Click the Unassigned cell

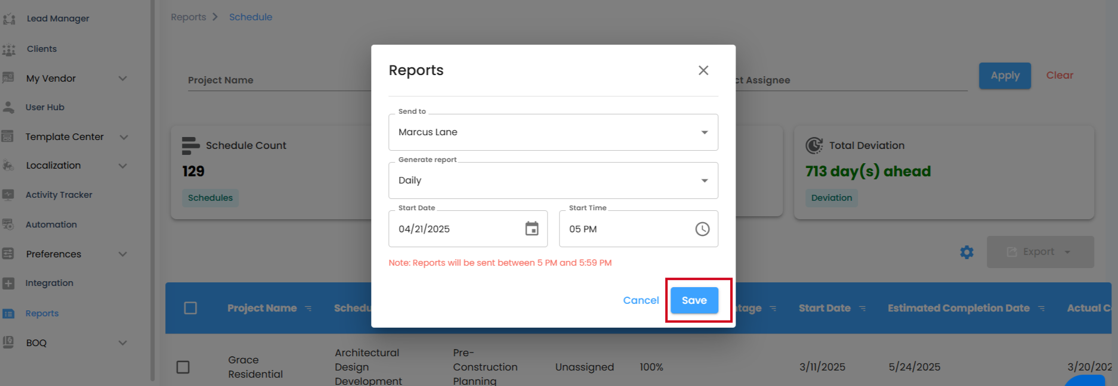[x=585, y=367]
